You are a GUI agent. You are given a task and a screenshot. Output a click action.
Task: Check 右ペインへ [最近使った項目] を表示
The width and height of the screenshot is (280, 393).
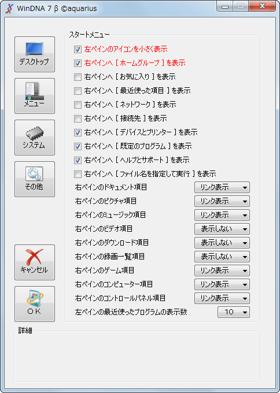pyautogui.click(x=78, y=91)
